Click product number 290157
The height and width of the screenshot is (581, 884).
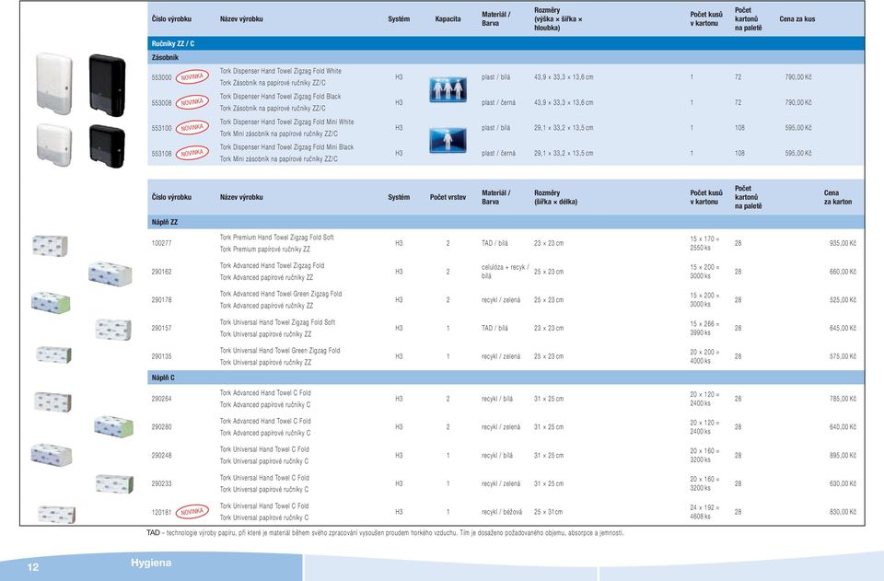pos(161,328)
